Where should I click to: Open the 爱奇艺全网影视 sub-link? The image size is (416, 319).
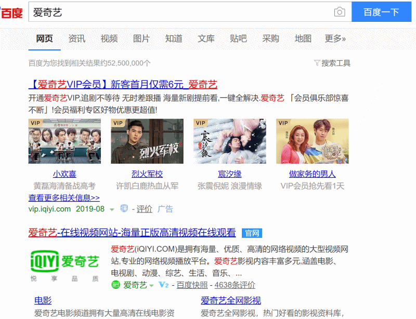coord(231,300)
